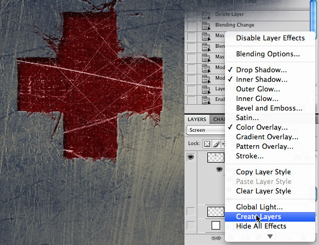Open the Screen blend mode dropdown
The width and height of the screenshot is (319, 245).
tap(205, 130)
